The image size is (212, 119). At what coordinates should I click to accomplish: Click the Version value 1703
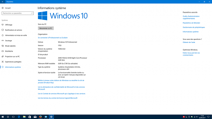[60, 45]
